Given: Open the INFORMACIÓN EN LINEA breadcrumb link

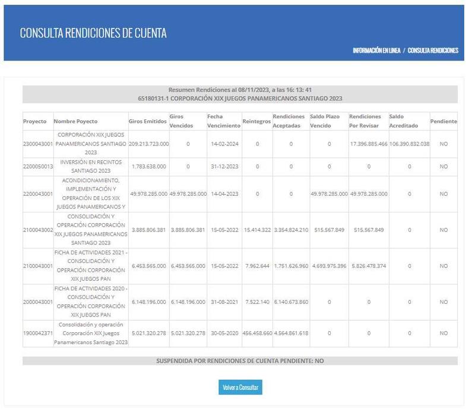Looking at the screenshot, I should [x=376, y=50].
